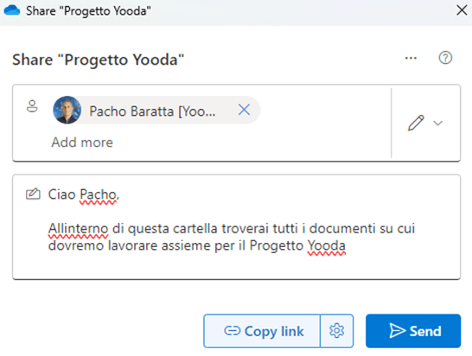Click the word Pacho in the greeting
472x356 pixels.
99,194
